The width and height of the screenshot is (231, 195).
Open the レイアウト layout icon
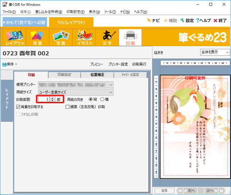coord(15,37)
